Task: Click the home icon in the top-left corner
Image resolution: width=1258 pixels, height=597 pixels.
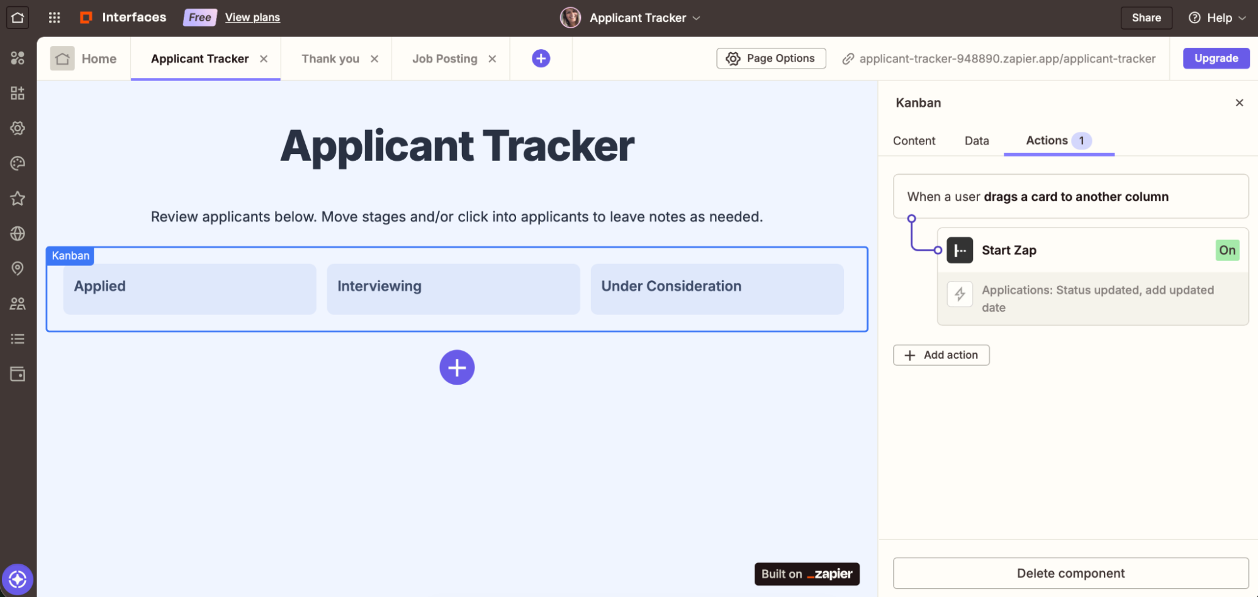Action: tap(18, 18)
